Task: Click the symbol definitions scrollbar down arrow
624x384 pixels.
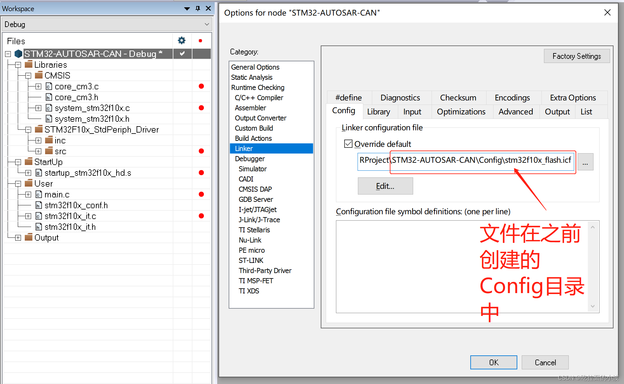Action: point(593,306)
